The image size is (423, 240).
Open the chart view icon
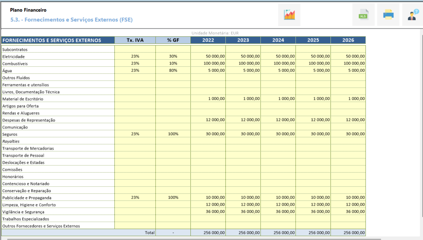coord(289,15)
